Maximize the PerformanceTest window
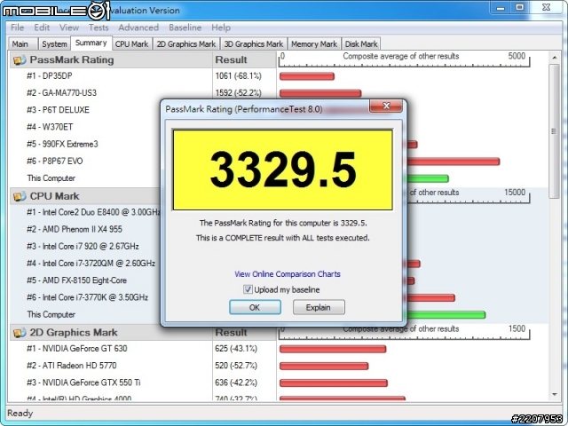This screenshot has width=568, height=426. 520,7
